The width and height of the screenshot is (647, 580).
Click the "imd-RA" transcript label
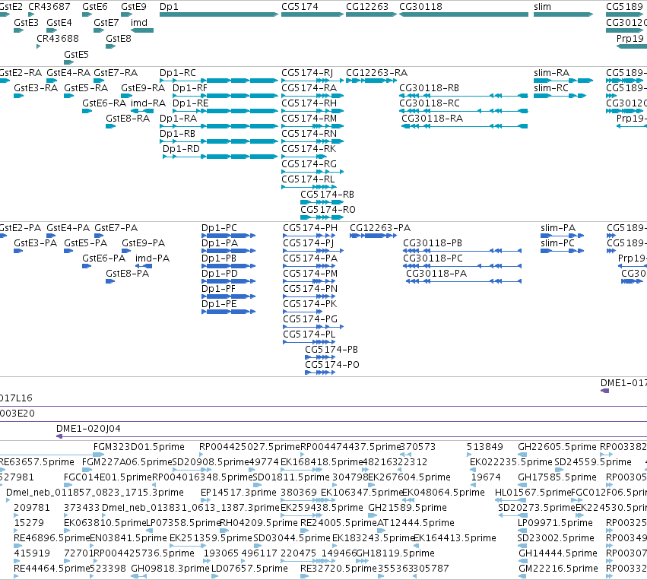pyautogui.click(x=148, y=103)
